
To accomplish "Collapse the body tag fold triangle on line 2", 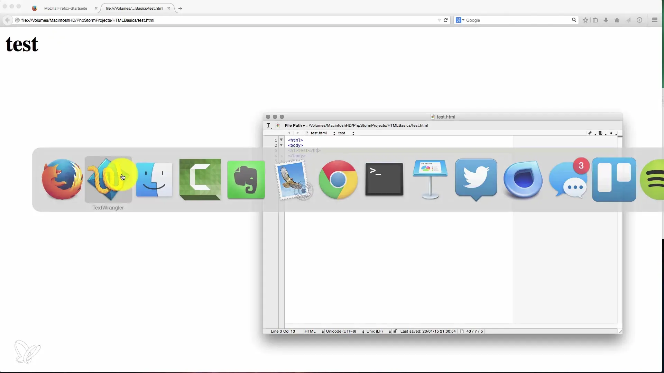I will (x=281, y=145).
